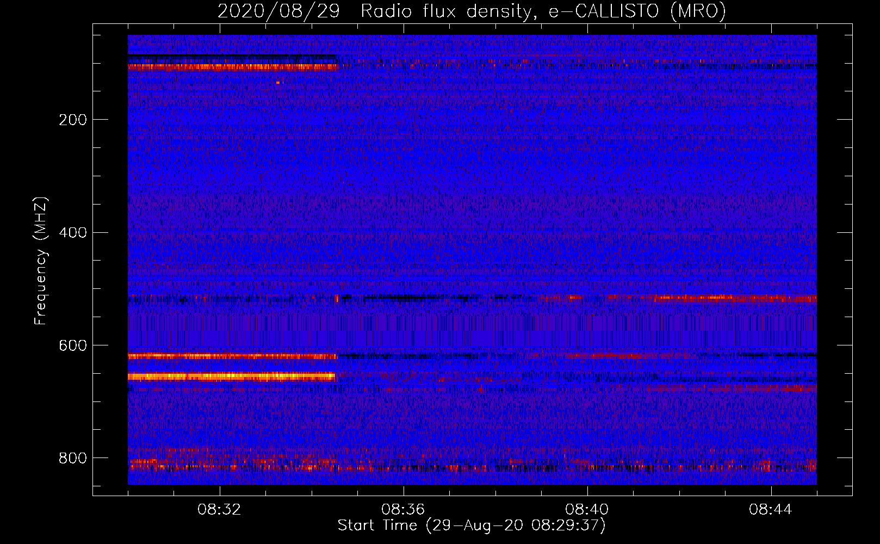Image resolution: width=880 pixels, height=544 pixels.
Task: Click the 200 frequency tick label
Action: (x=73, y=120)
